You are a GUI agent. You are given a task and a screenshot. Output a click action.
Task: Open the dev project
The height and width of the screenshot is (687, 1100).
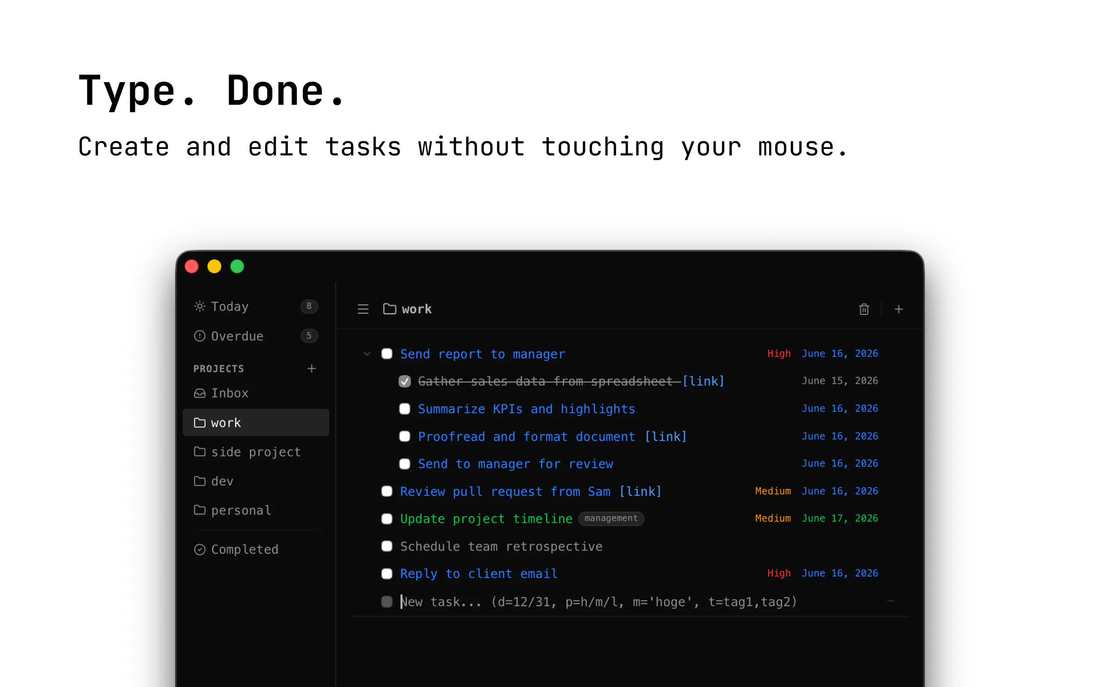click(256, 481)
